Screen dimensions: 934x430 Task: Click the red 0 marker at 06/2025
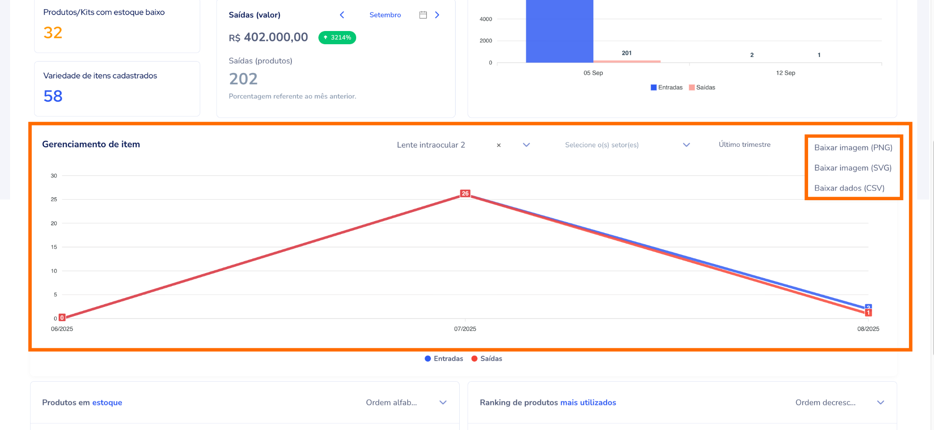click(62, 317)
